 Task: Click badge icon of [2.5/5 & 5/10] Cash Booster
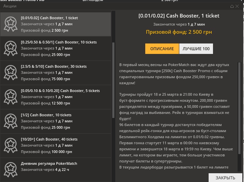10,73
